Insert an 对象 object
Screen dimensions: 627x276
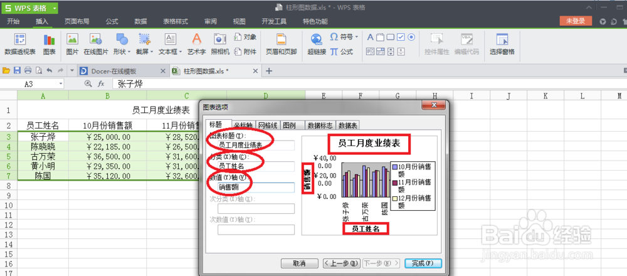pos(245,37)
